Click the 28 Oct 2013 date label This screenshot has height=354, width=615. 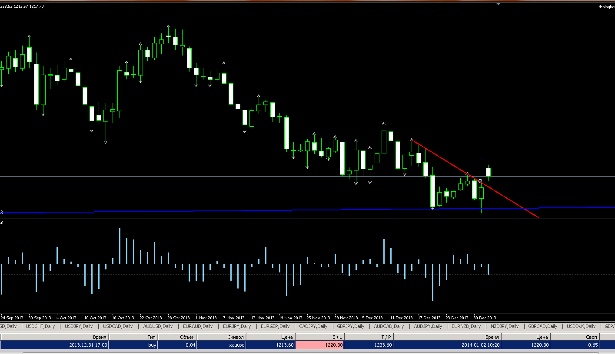(179, 318)
